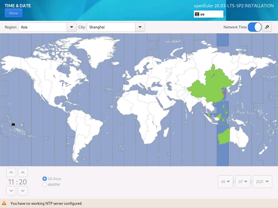Increase the hour with up arrow
The image size is (278, 208).
click(x=11, y=172)
